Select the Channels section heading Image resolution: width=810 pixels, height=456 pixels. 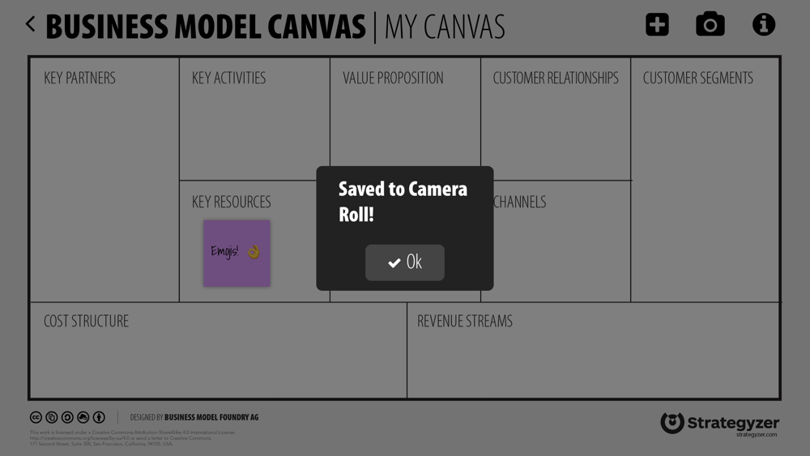520,202
